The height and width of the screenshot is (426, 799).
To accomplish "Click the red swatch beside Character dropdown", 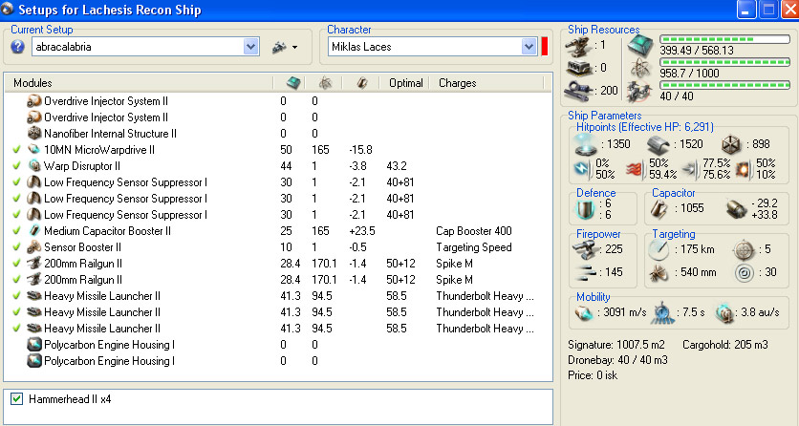I will pyautogui.click(x=545, y=46).
